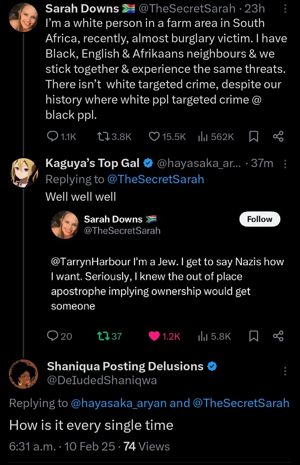Bookmark Kaguya's Top Gal tweet
This screenshot has height=465, width=300.
254,336
